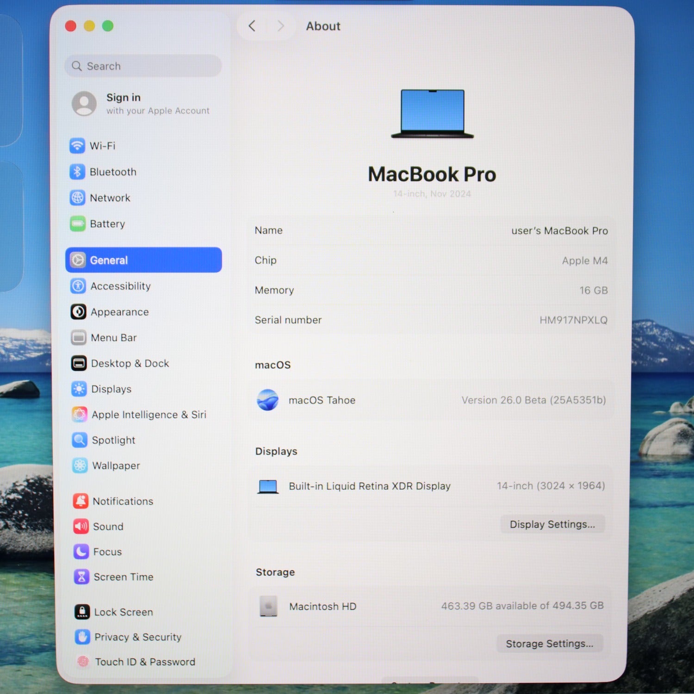
Task: Click the Wi-Fi icon in sidebar
Action: pos(77,146)
